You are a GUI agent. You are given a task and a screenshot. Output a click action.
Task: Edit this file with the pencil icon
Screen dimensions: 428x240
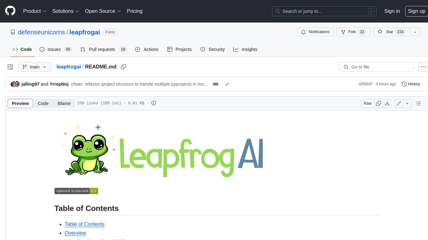tap(398, 103)
